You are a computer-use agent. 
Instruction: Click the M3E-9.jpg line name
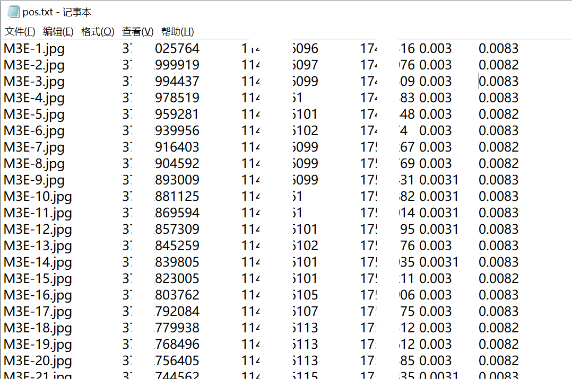tap(34, 180)
